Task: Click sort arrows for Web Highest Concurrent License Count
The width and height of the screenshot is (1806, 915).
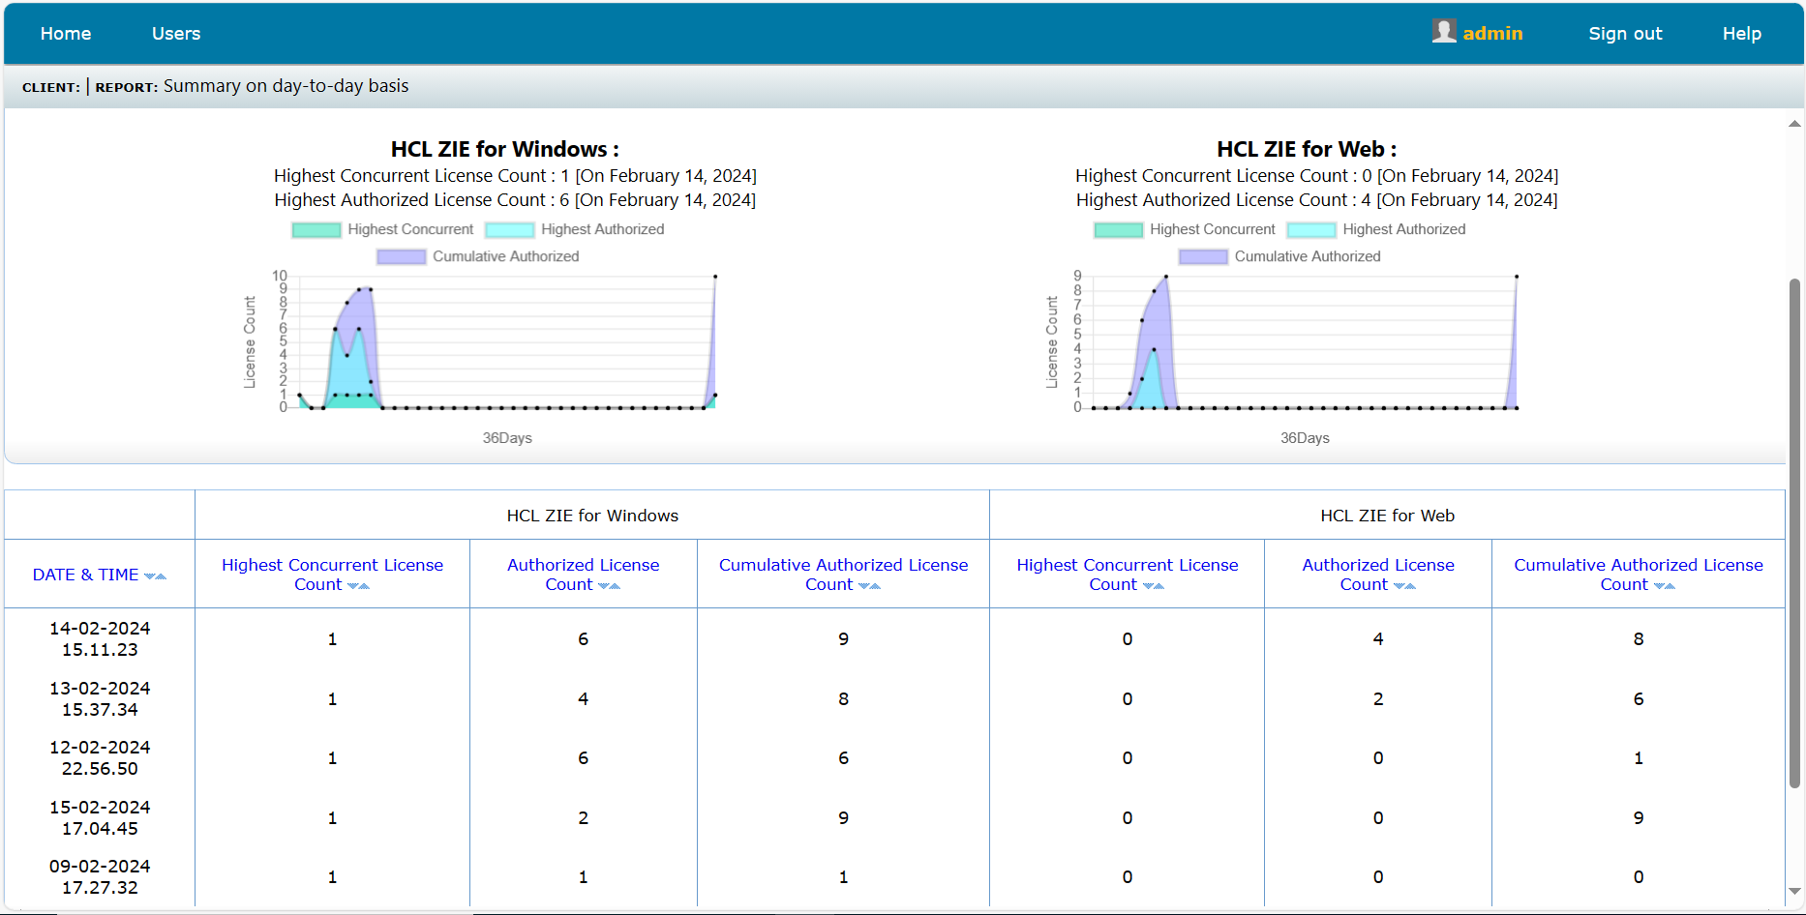Action: 1153,586
